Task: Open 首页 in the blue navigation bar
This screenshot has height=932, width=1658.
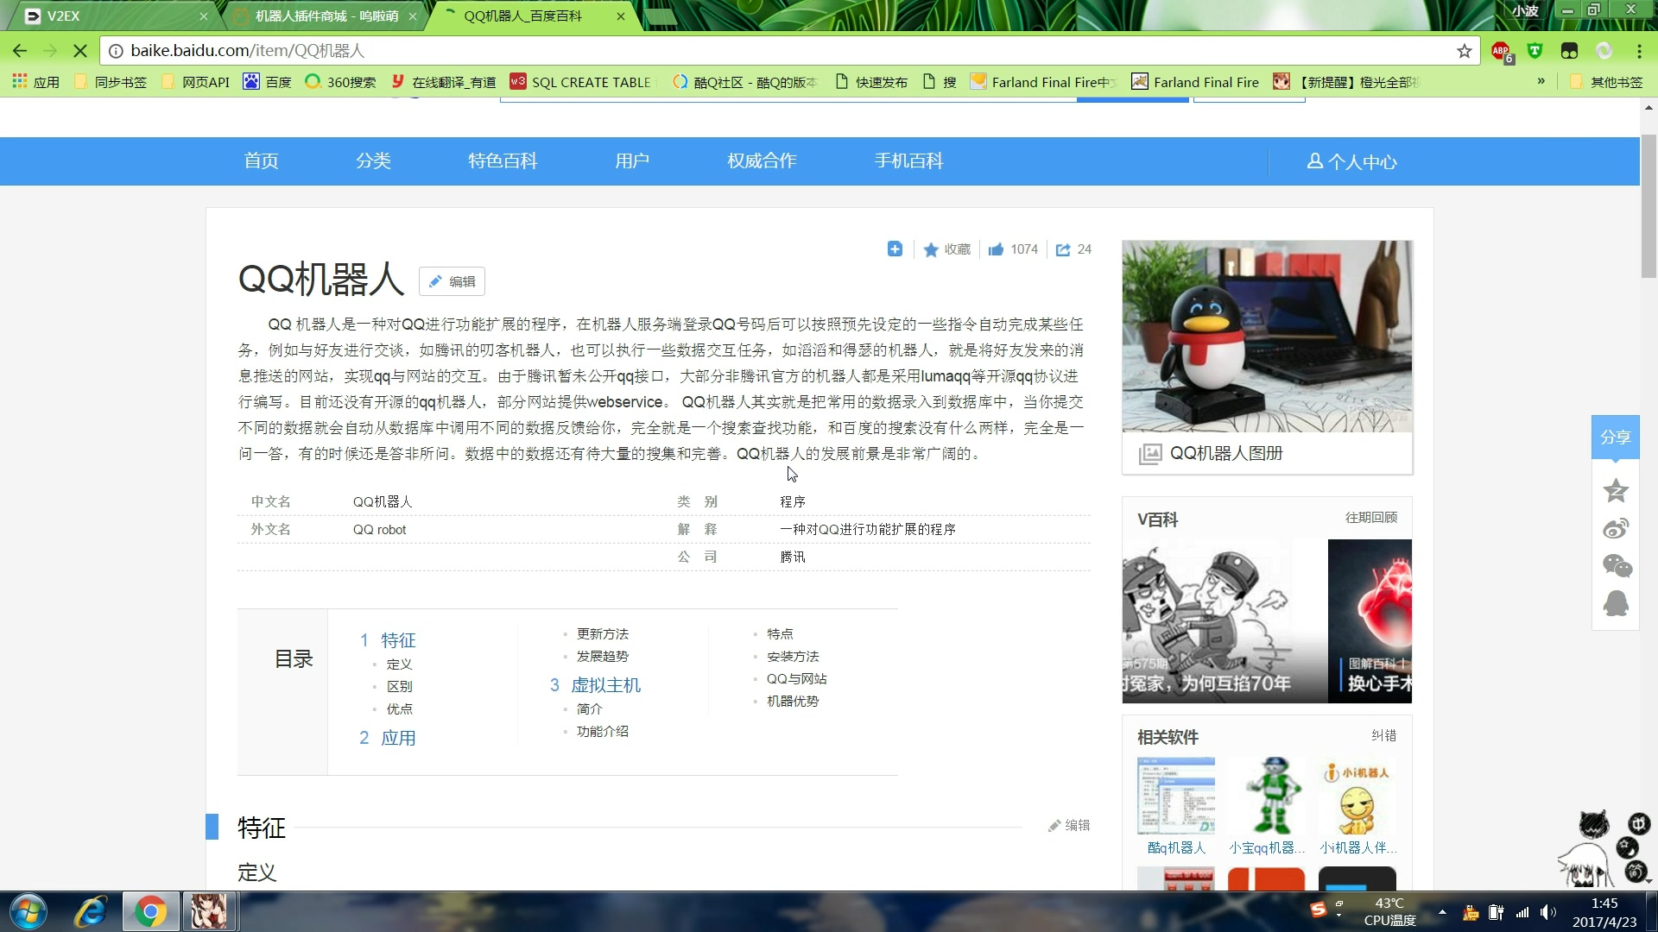Action: pos(261,161)
